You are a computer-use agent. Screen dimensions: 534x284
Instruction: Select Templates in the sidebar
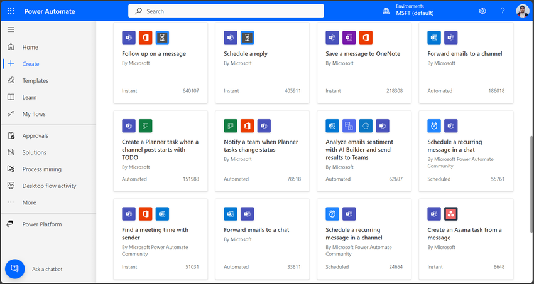click(x=35, y=80)
